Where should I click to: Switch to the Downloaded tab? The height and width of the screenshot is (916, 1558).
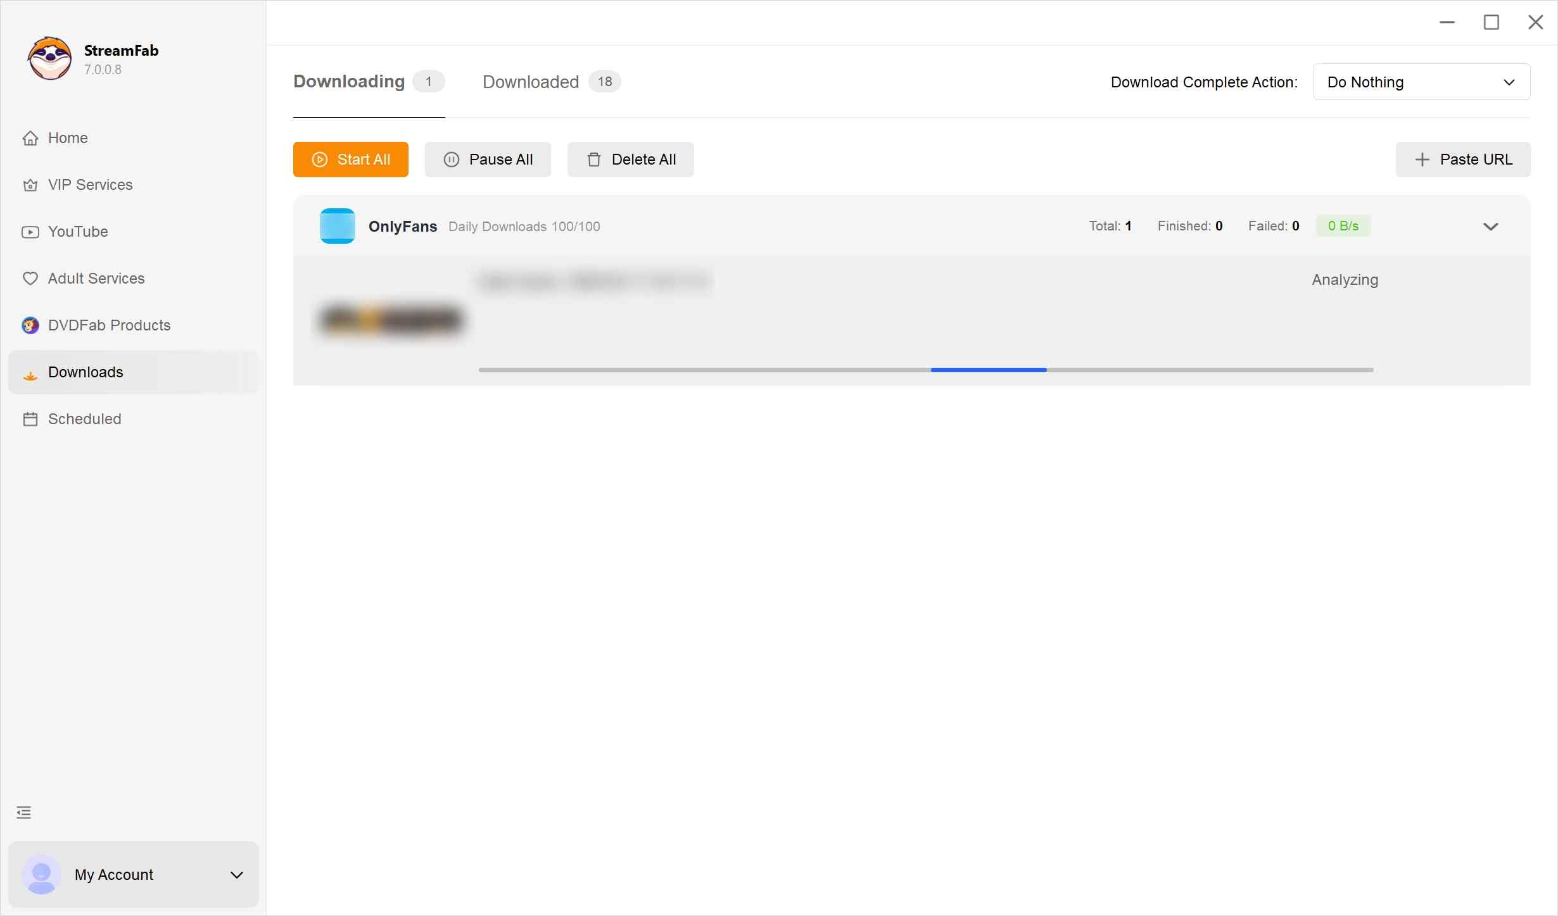click(531, 82)
